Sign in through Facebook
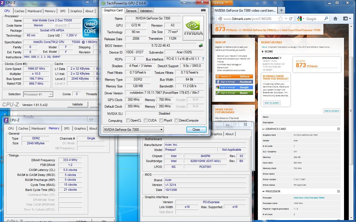356x222 pixels. pyautogui.click(x=234, y=82)
